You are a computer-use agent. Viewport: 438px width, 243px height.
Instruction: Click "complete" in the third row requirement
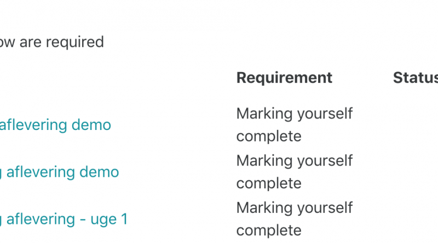pyautogui.click(x=269, y=231)
